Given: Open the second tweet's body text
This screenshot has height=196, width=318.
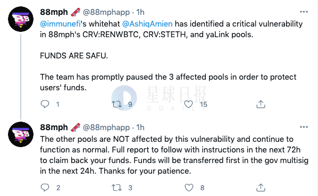Looking at the screenshot, I should (x=174, y=155).
